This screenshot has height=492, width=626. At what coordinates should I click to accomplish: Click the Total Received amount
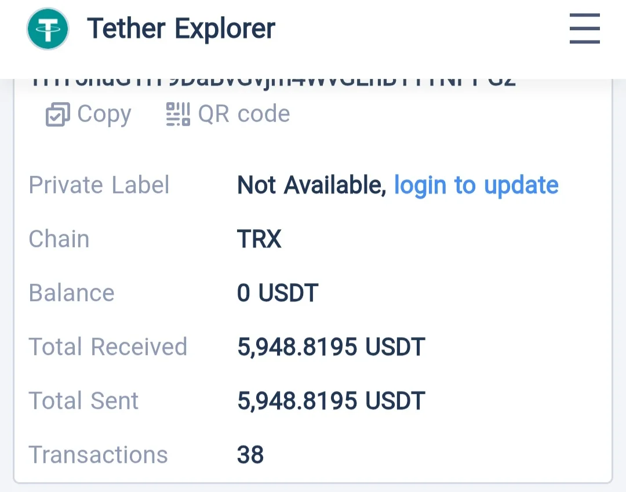tap(331, 347)
